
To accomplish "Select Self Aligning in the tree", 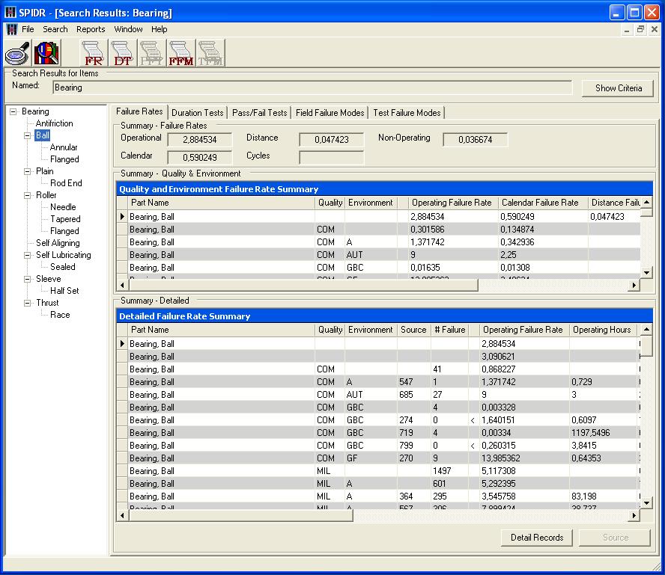I will click(x=58, y=243).
